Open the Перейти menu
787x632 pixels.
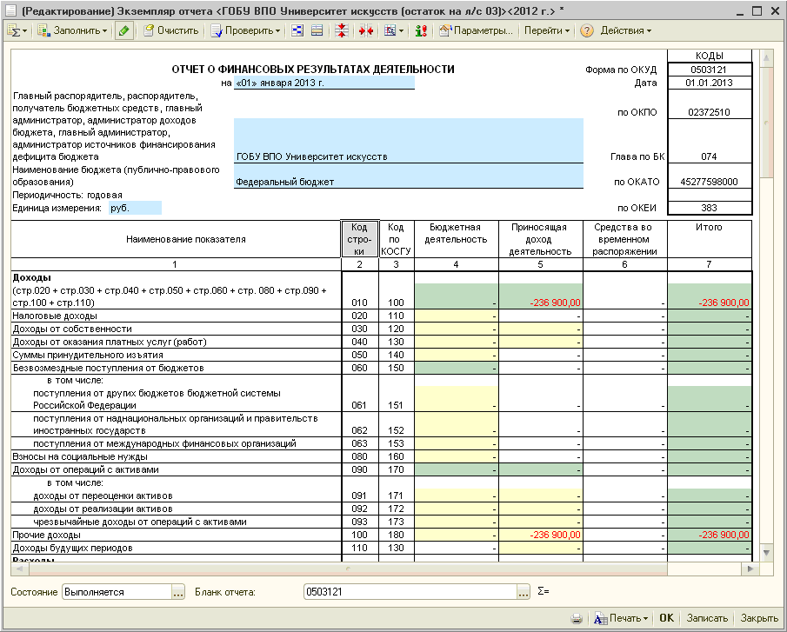[x=546, y=30]
